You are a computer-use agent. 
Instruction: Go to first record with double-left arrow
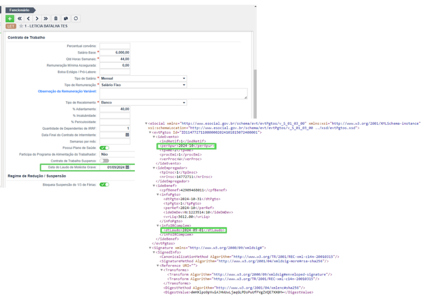pos(19,19)
